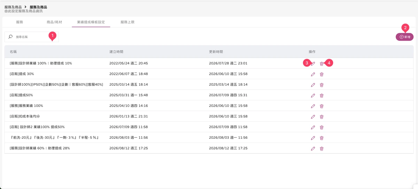Edit the [服務]設計師業績 60%:助理提成 28% template
The image size is (418, 189).
(x=313, y=148)
